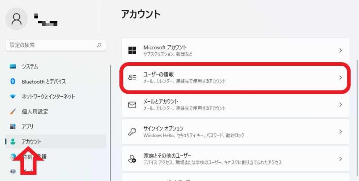Screen dimensions: 359x181
Task: Expand Microsoft アカウント chevron
Action: [x=341, y=51]
